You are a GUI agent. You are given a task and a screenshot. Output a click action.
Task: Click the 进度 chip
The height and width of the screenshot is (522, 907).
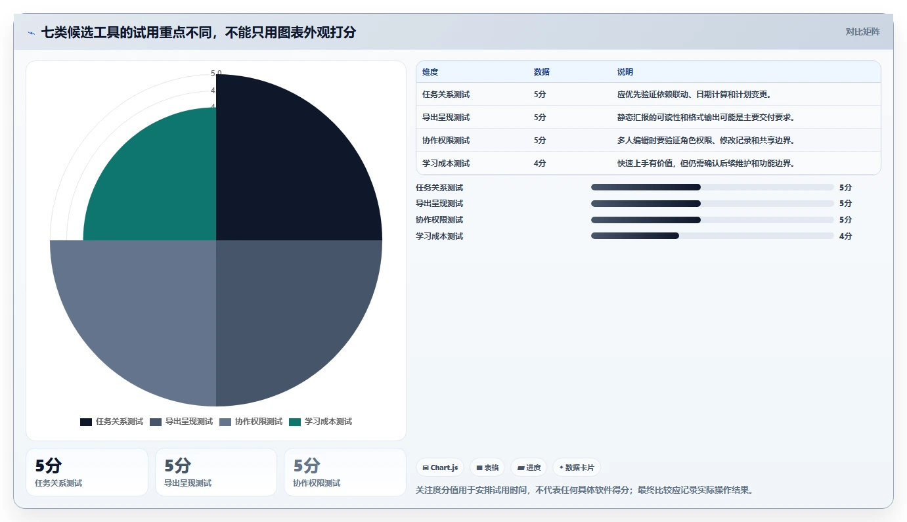click(x=529, y=468)
